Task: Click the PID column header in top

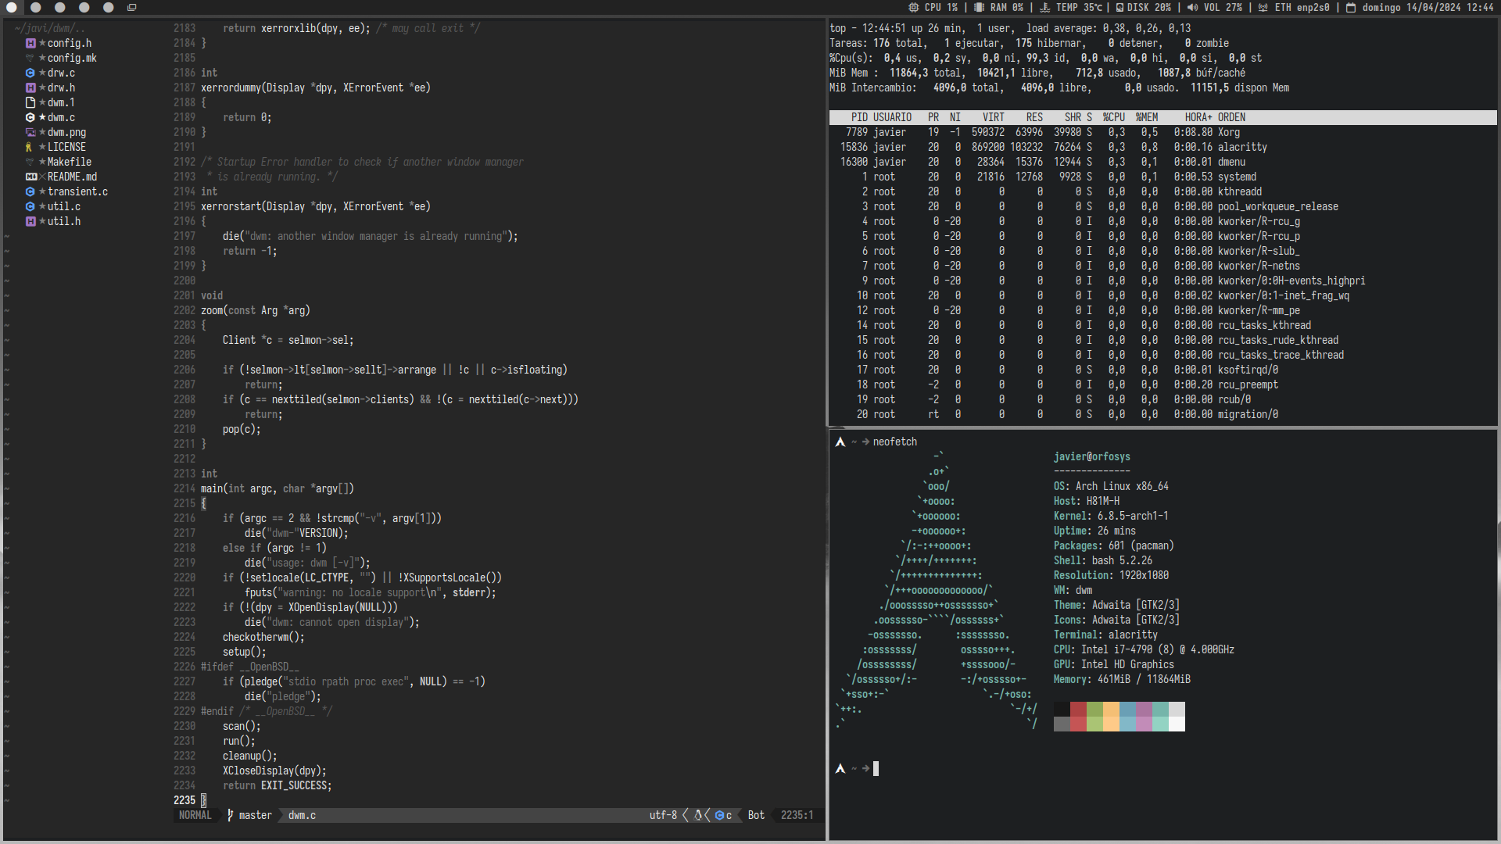Action: [859, 117]
